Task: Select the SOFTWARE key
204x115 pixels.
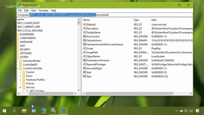Action: point(25,53)
